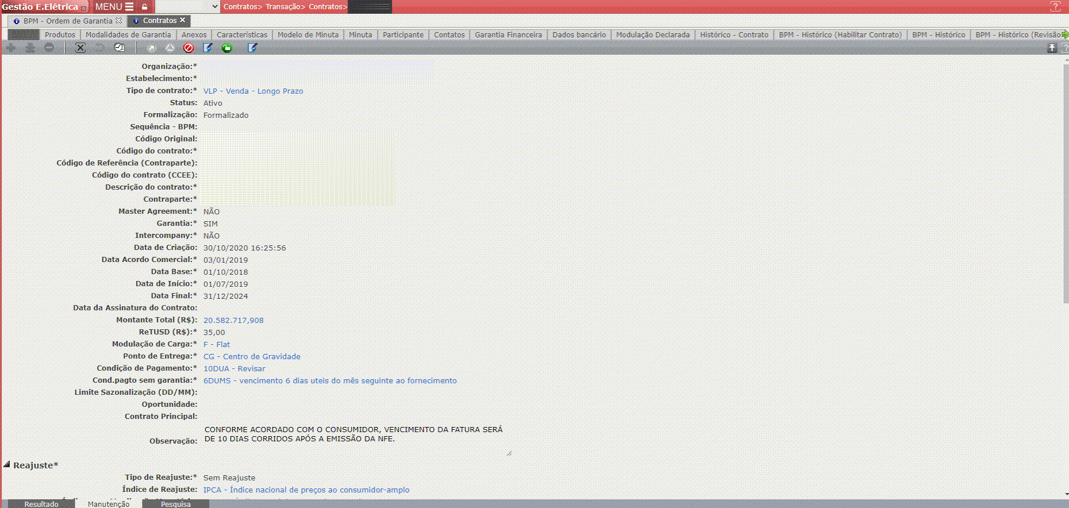Image resolution: width=1069 pixels, height=508 pixels.
Task: Click the first blue edit-pencil toolbar icon
Action: [x=207, y=48]
